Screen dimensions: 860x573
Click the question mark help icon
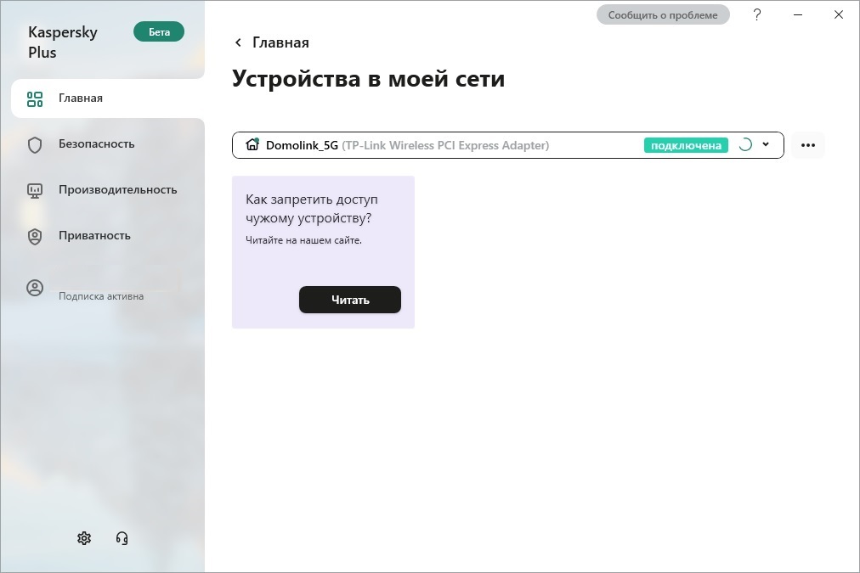(757, 14)
